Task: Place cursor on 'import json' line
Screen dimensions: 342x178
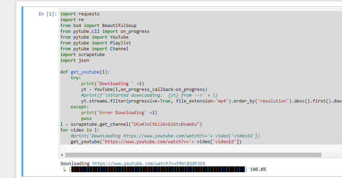Action: [74, 60]
